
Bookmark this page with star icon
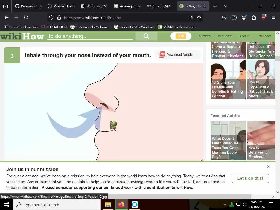click(199, 17)
